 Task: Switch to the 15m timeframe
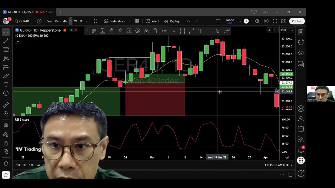click(x=57, y=21)
